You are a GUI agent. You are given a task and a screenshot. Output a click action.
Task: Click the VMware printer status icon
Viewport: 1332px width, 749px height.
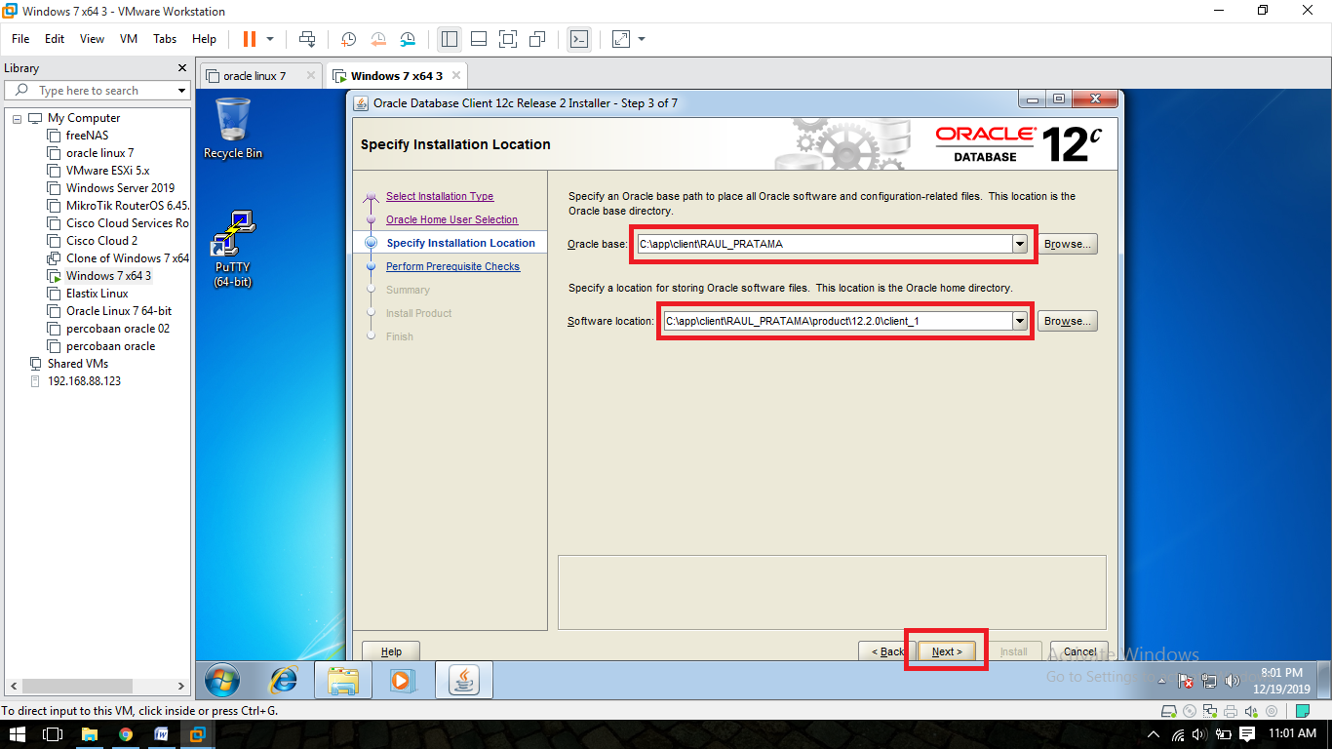(1231, 711)
